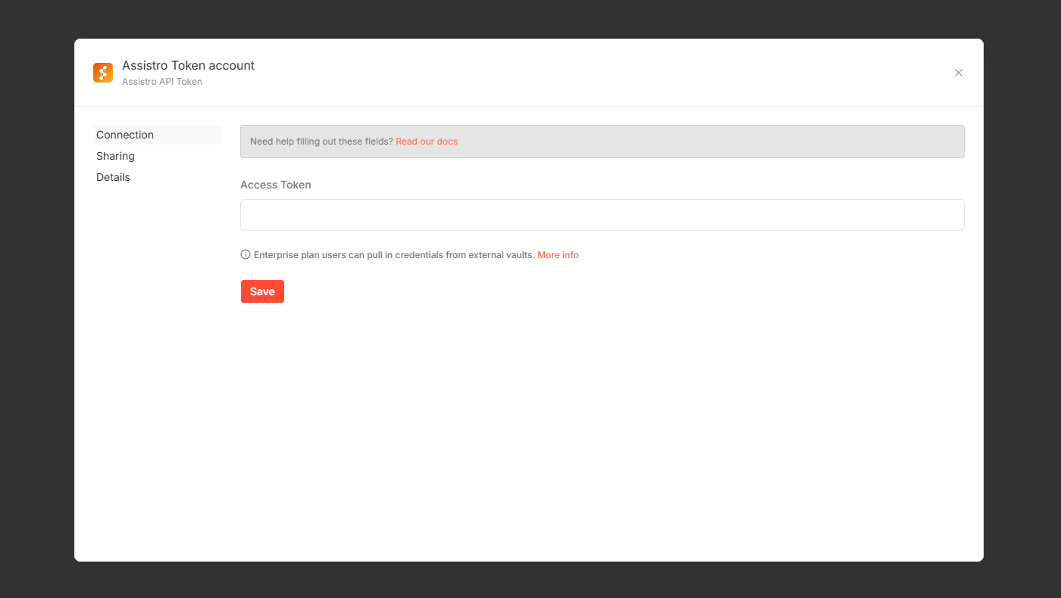Focus the Access Token input field
The width and height of the screenshot is (1061, 598).
pos(602,215)
